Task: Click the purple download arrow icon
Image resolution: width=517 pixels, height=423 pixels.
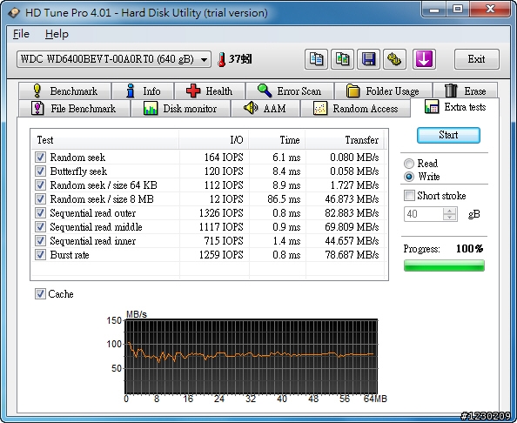Action: (424, 59)
